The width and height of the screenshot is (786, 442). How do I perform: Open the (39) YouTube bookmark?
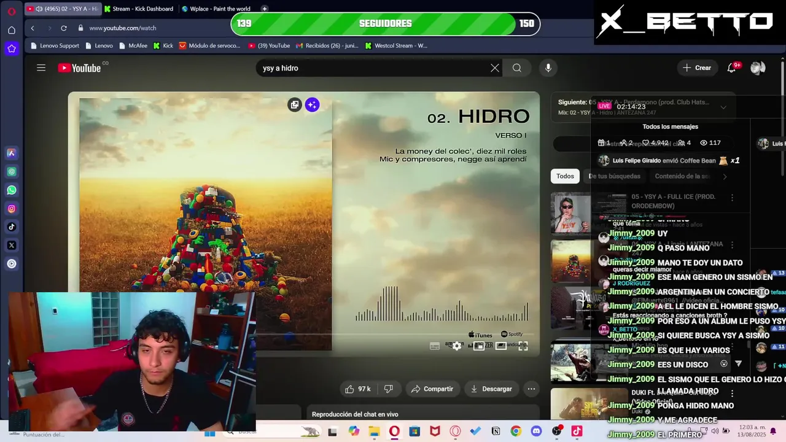pyautogui.click(x=269, y=45)
